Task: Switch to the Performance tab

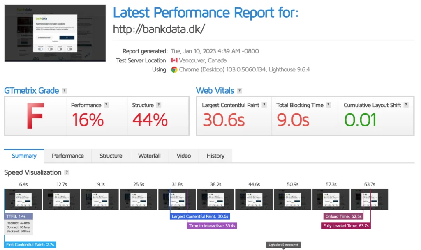Action: click(x=68, y=156)
